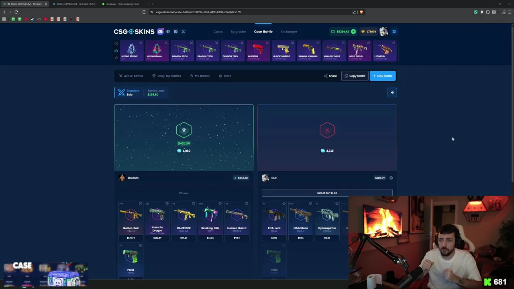Click the Battle's cost $158.80 label
The height and width of the screenshot is (289, 514).
[156, 93]
